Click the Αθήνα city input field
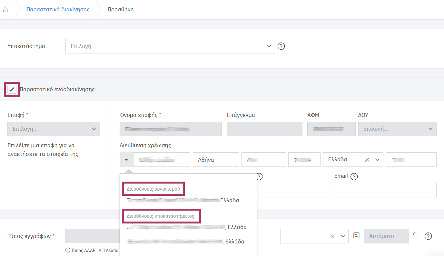444x256 pixels. 216,160
